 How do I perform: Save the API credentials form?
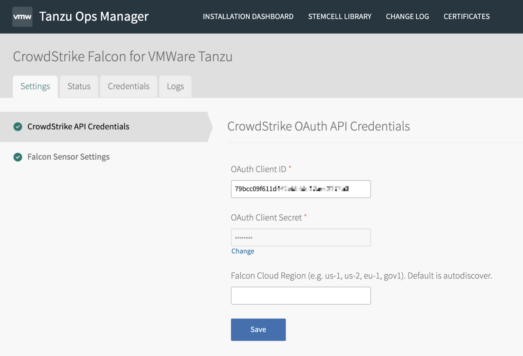[x=258, y=329]
